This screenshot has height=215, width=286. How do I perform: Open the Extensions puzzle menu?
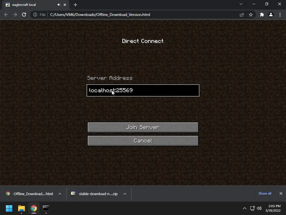coord(262,15)
